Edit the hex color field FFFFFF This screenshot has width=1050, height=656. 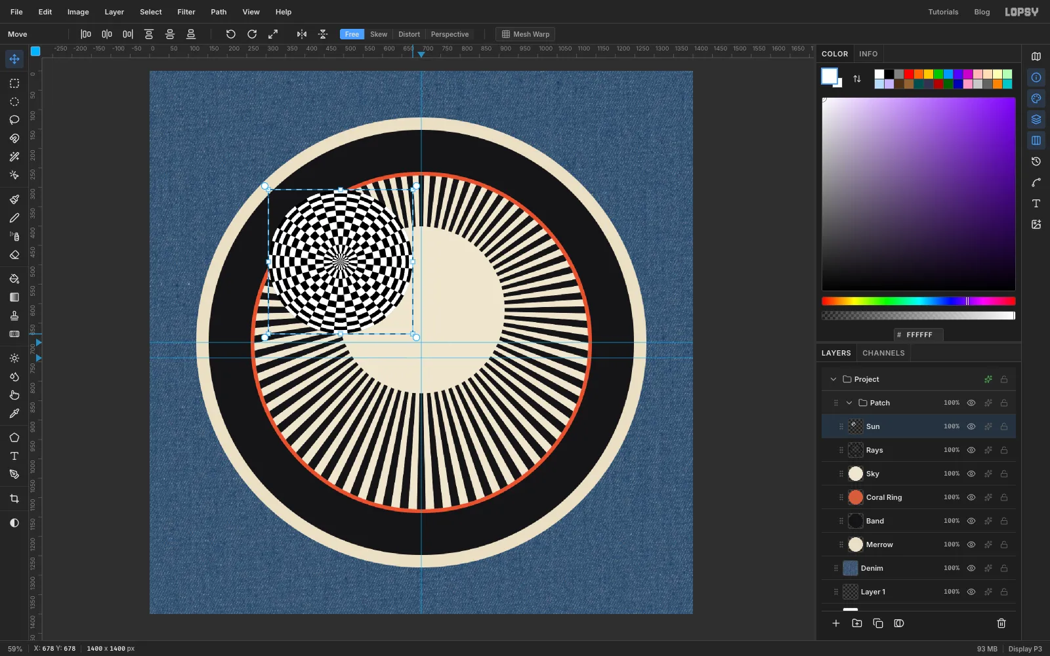919,335
